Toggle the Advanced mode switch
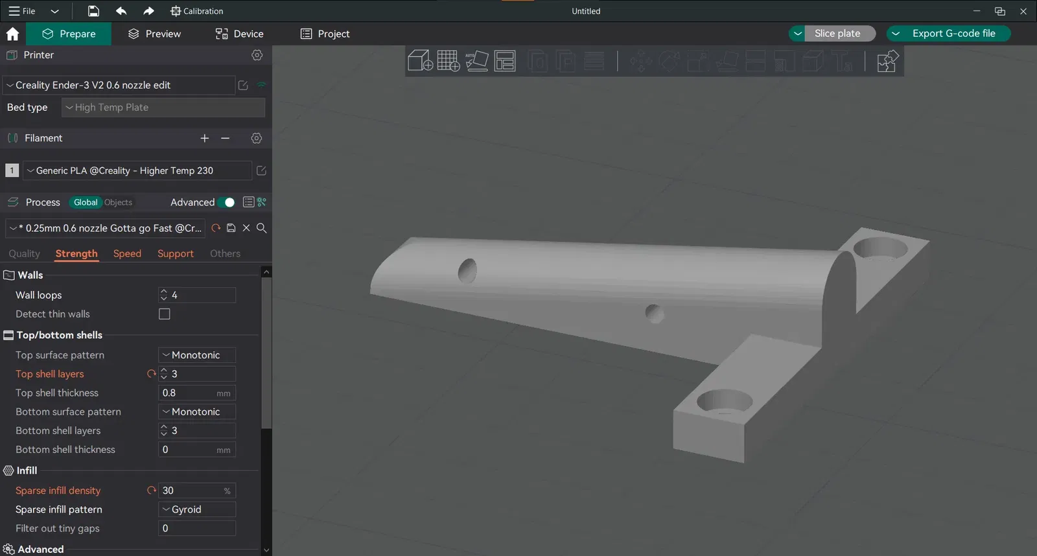 click(226, 202)
